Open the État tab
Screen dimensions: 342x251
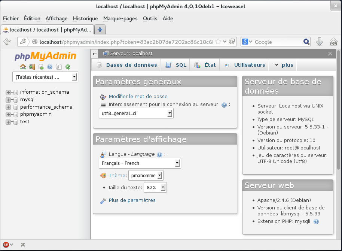click(x=205, y=65)
